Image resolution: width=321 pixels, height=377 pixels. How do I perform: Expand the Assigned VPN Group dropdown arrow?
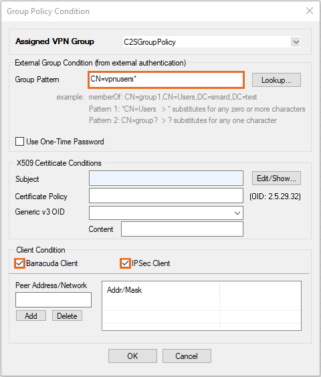pos(296,42)
